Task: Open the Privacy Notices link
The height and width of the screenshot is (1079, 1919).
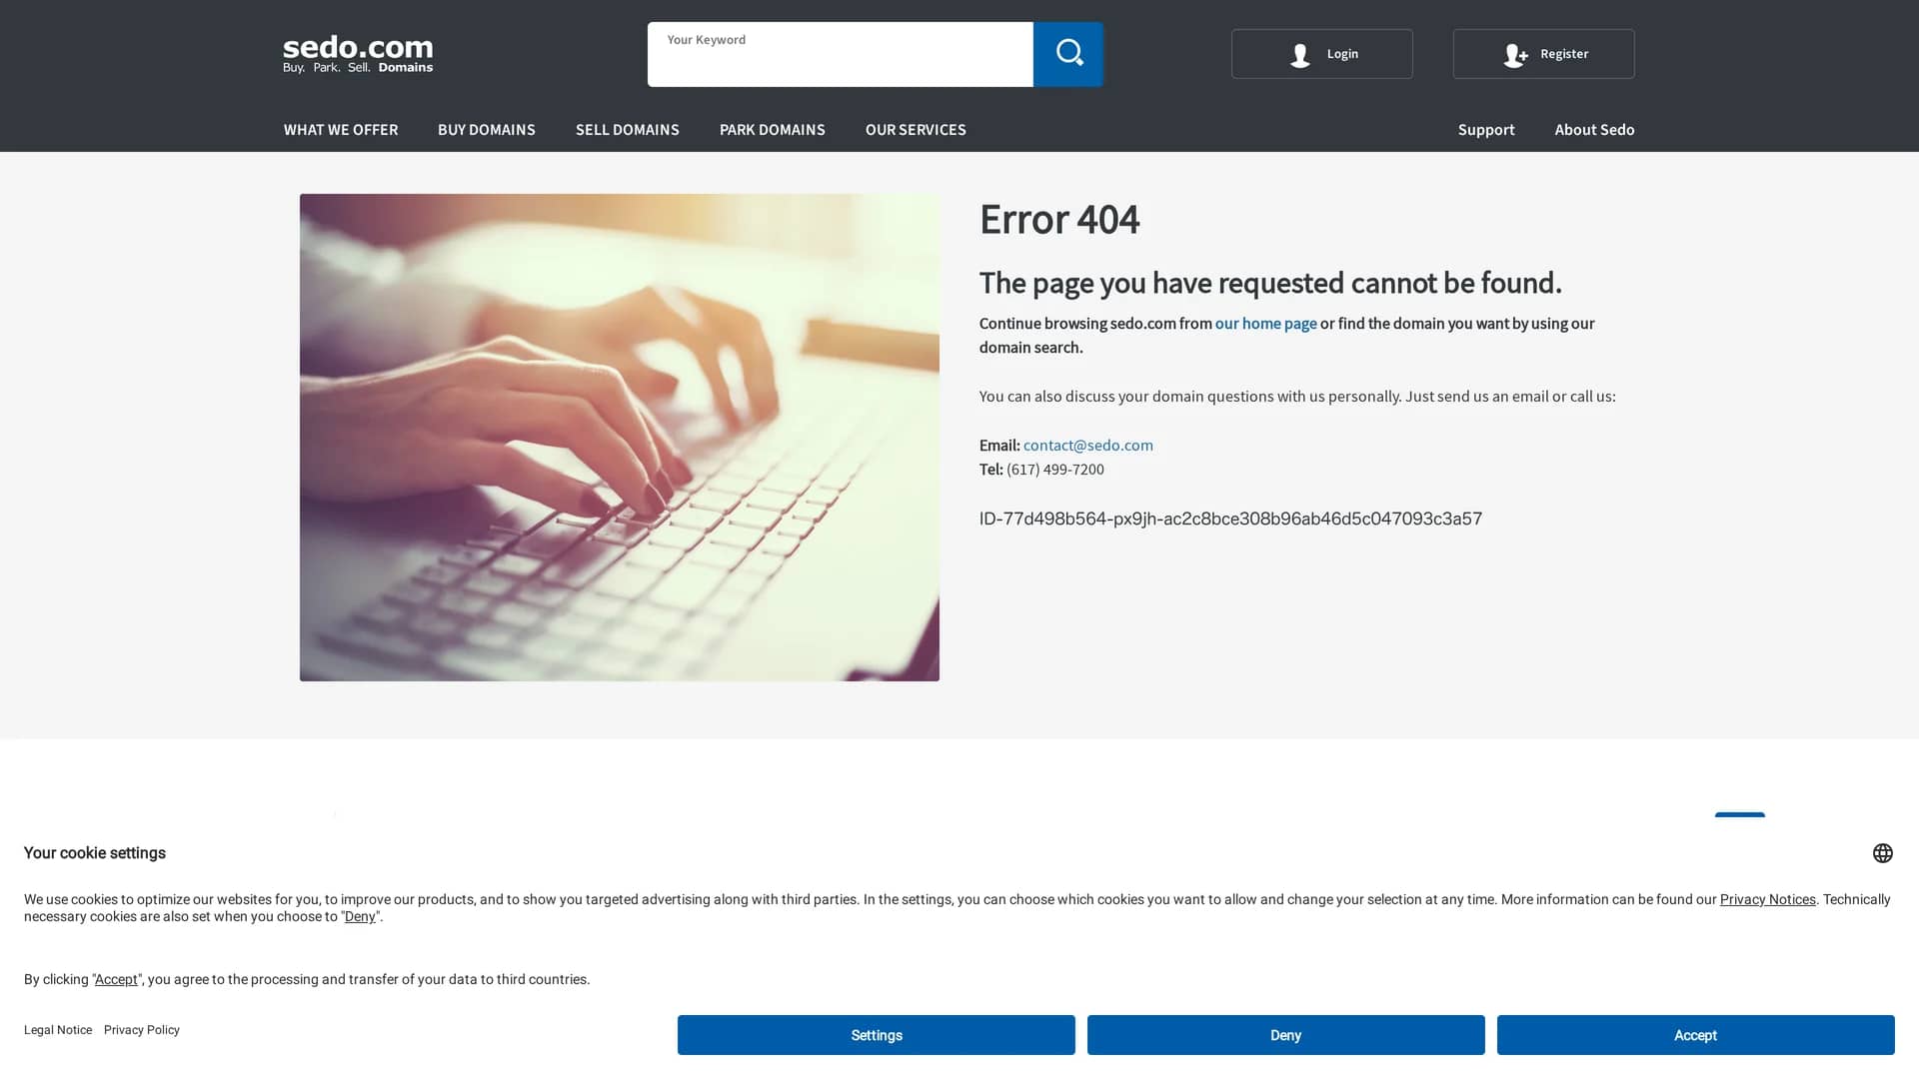Action: [x=1767, y=899]
